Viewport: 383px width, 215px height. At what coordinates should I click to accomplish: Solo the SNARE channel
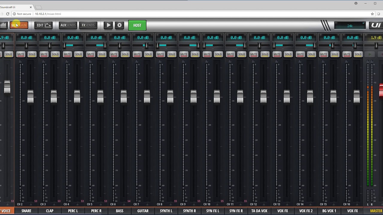click(x=32, y=54)
